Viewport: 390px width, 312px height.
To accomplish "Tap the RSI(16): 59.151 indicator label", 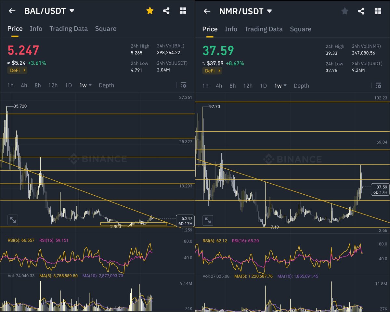I will pos(54,240).
